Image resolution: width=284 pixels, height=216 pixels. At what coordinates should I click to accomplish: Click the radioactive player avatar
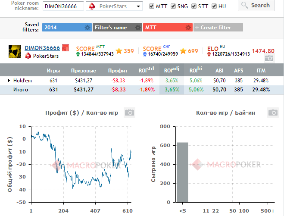click(15, 52)
